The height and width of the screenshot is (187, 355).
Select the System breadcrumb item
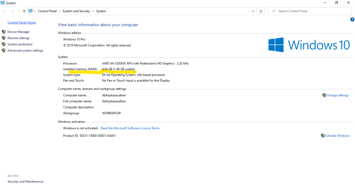point(101,11)
